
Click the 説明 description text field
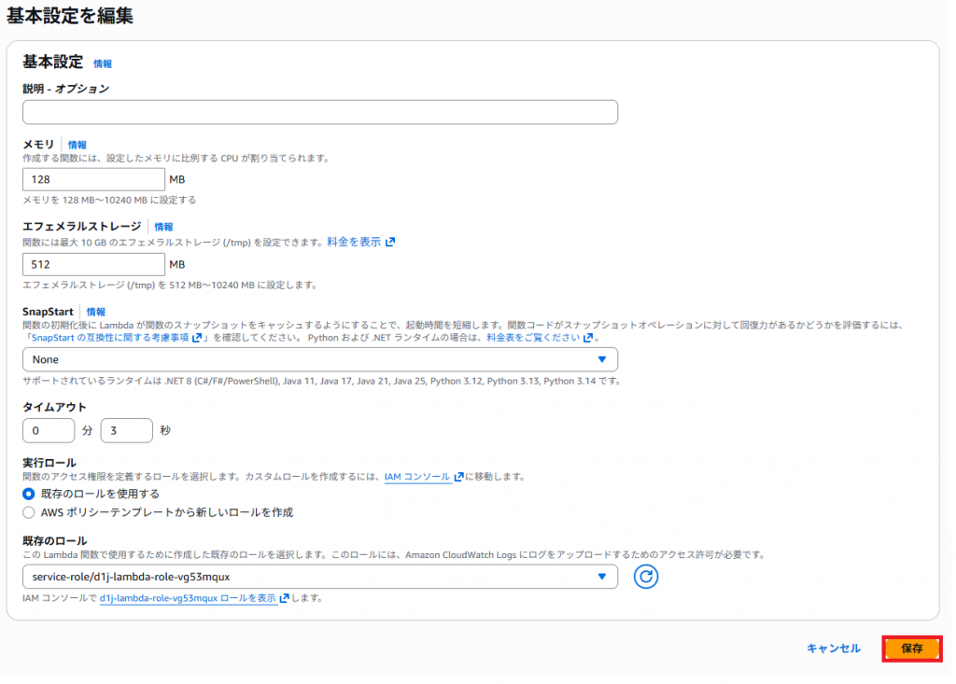(x=319, y=112)
